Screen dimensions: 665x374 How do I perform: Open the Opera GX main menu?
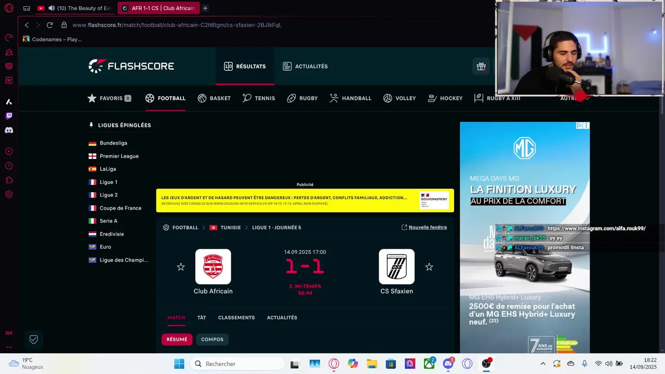coord(9,8)
